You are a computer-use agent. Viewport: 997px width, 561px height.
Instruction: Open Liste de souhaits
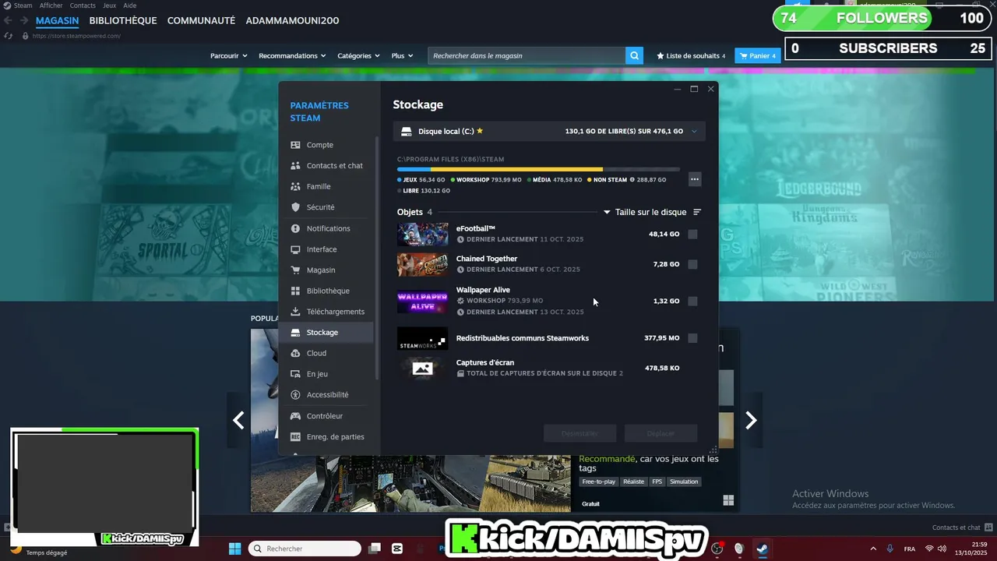691,56
